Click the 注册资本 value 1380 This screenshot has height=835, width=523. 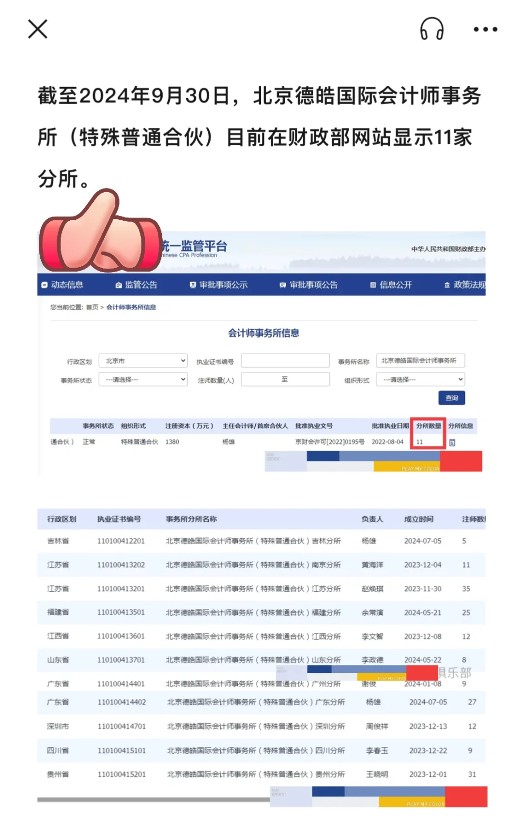click(x=172, y=442)
